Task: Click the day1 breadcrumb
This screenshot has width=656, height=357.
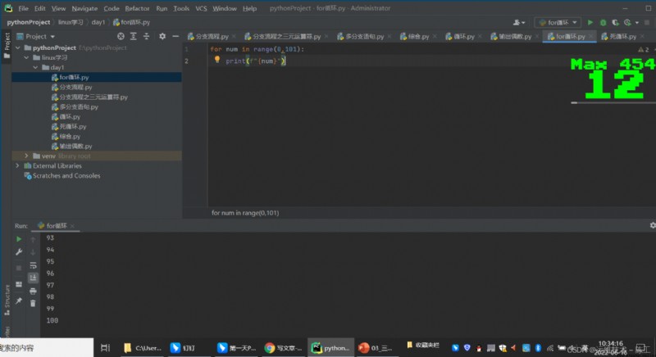Action: tap(98, 23)
